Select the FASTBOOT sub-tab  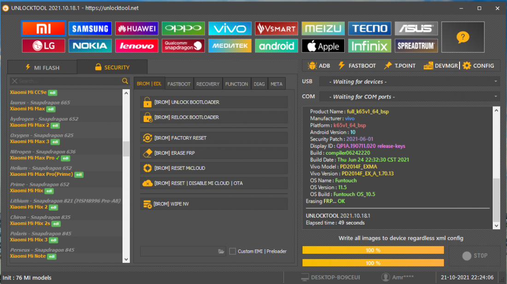click(179, 84)
